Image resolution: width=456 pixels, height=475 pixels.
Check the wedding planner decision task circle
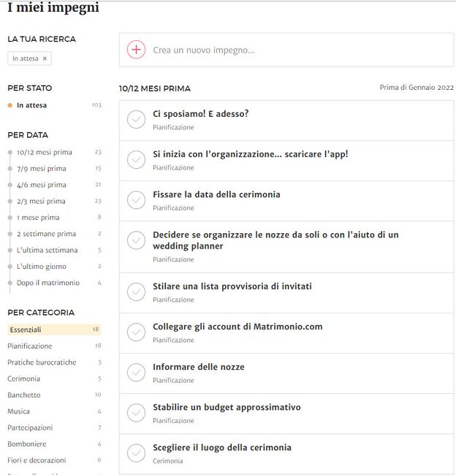[136, 240]
